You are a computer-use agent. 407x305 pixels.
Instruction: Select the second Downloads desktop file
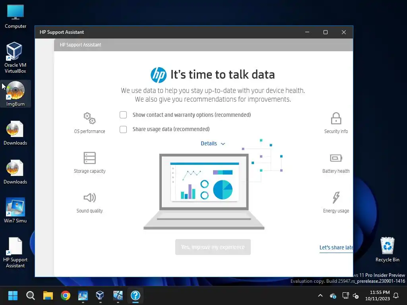point(16,172)
